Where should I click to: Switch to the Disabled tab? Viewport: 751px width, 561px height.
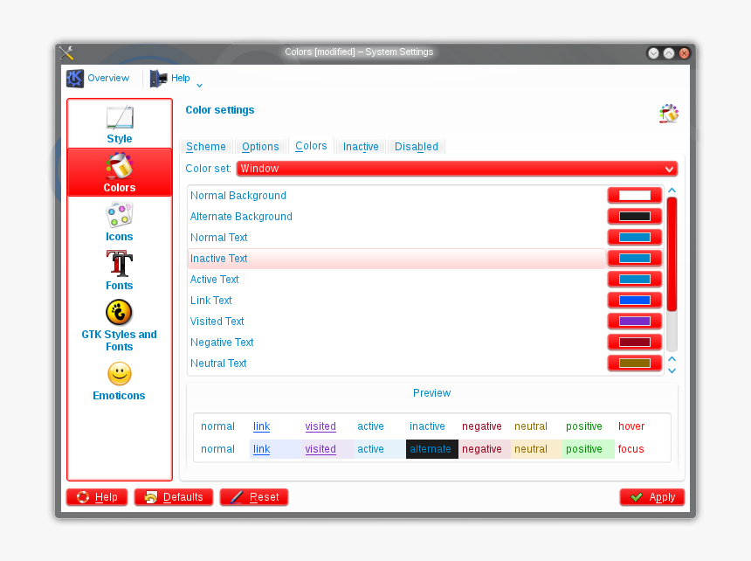click(x=417, y=147)
